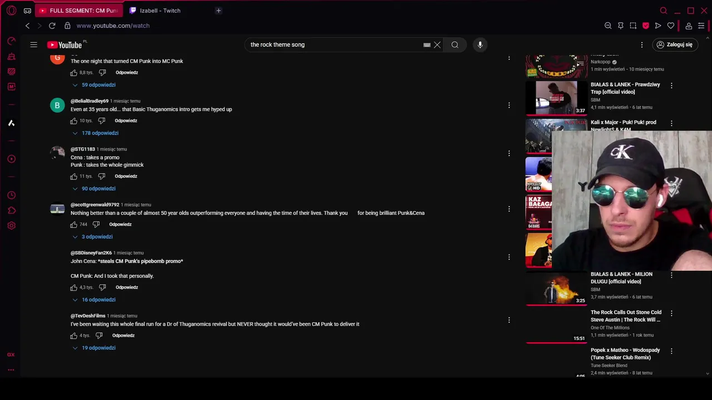The width and height of the screenshot is (712, 400).
Task: Reply to @BelialBradley69 with Odpowiedz
Action: click(126, 121)
